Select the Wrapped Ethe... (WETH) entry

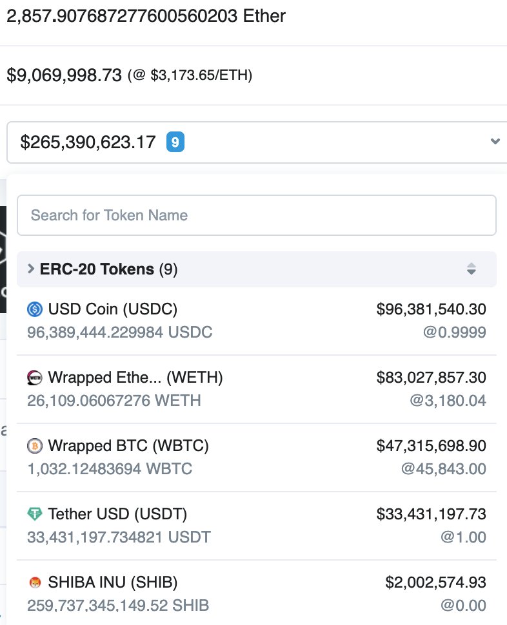tap(135, 378)
